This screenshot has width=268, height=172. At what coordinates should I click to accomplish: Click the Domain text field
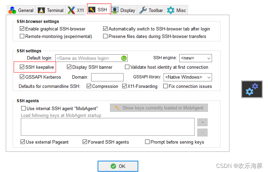[x=107, y=77]
